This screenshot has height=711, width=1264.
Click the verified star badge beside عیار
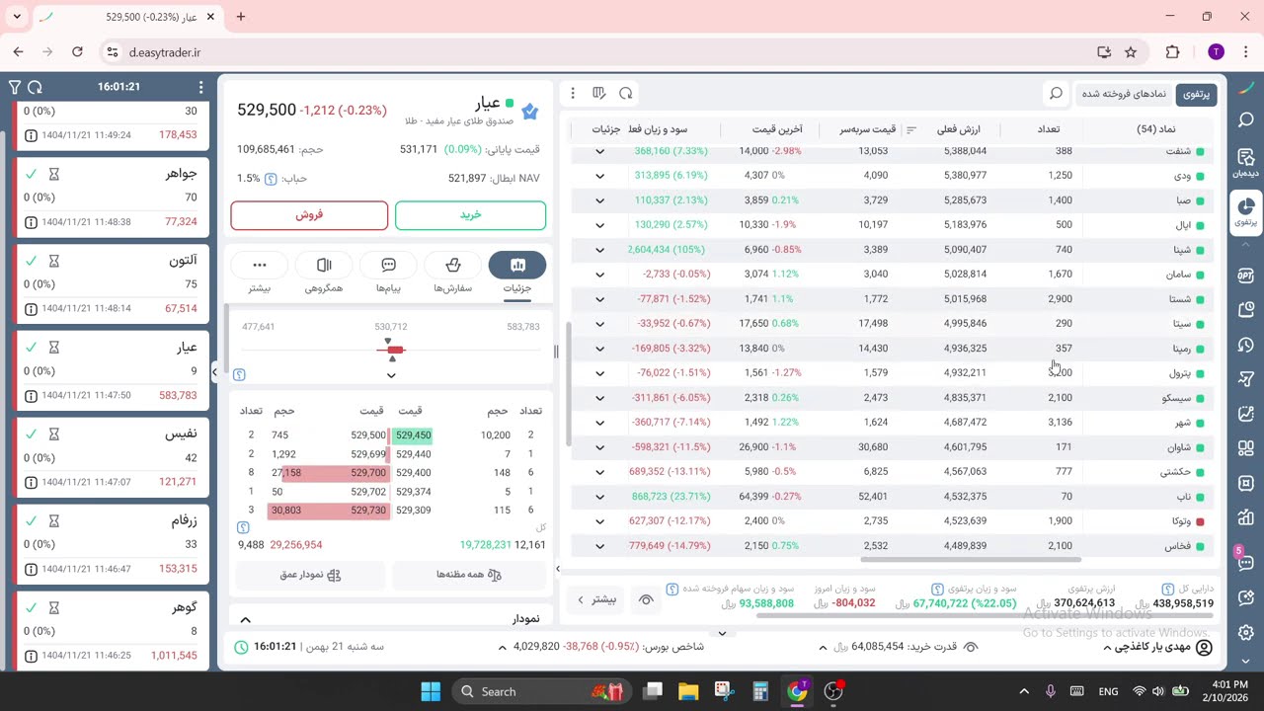point(530,112)
